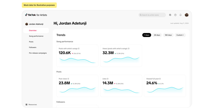Viewport: 214px width, 110px height.
Task: Click info icon next to Likes
Action: pyautogui.click(x=108, y=79)
